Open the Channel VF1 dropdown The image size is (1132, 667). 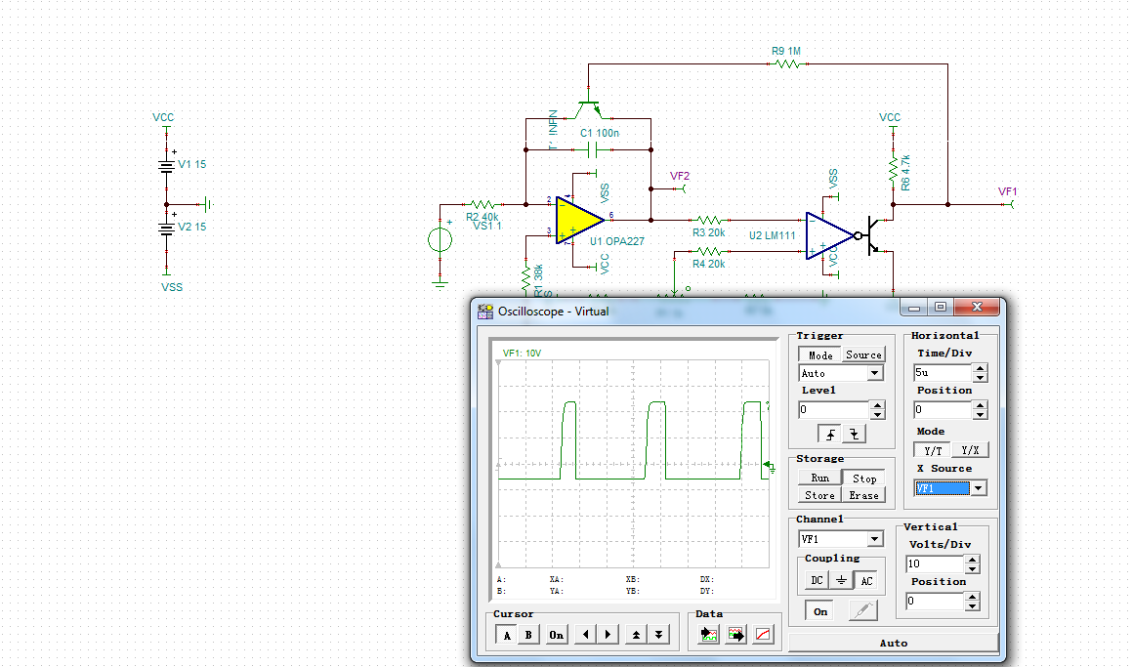click(874, 539)
